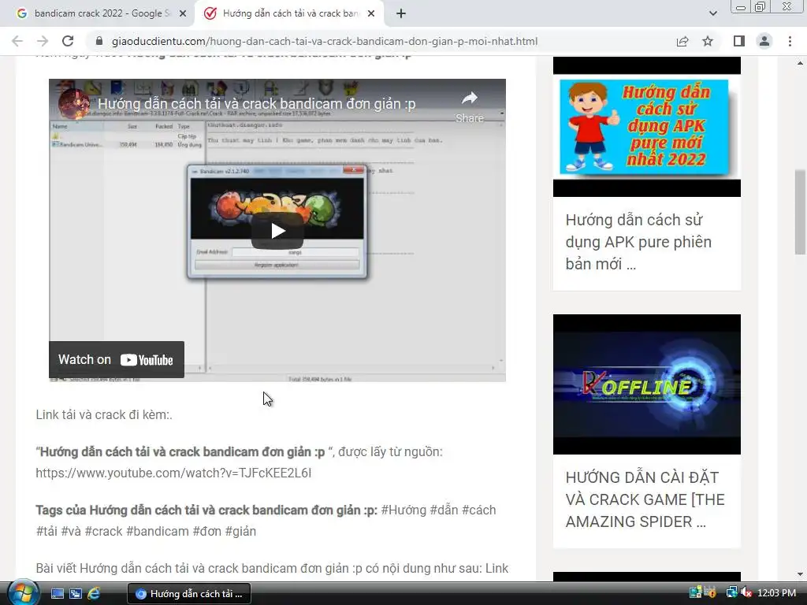
Task: Bookmark this page with the star
Action: click(708, 41)
